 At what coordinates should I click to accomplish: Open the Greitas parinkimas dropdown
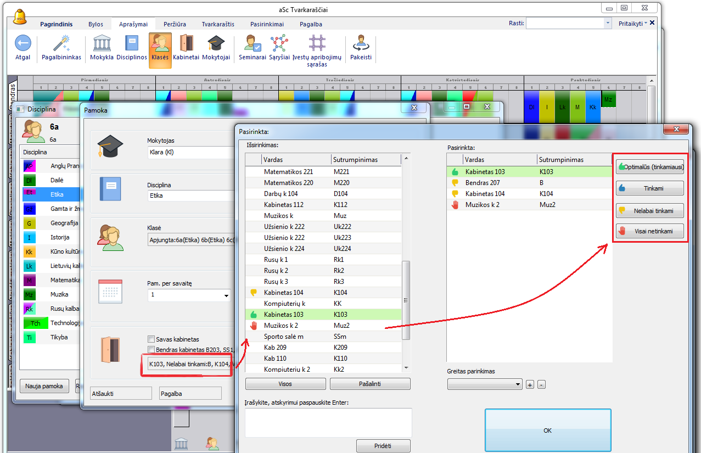518,385
